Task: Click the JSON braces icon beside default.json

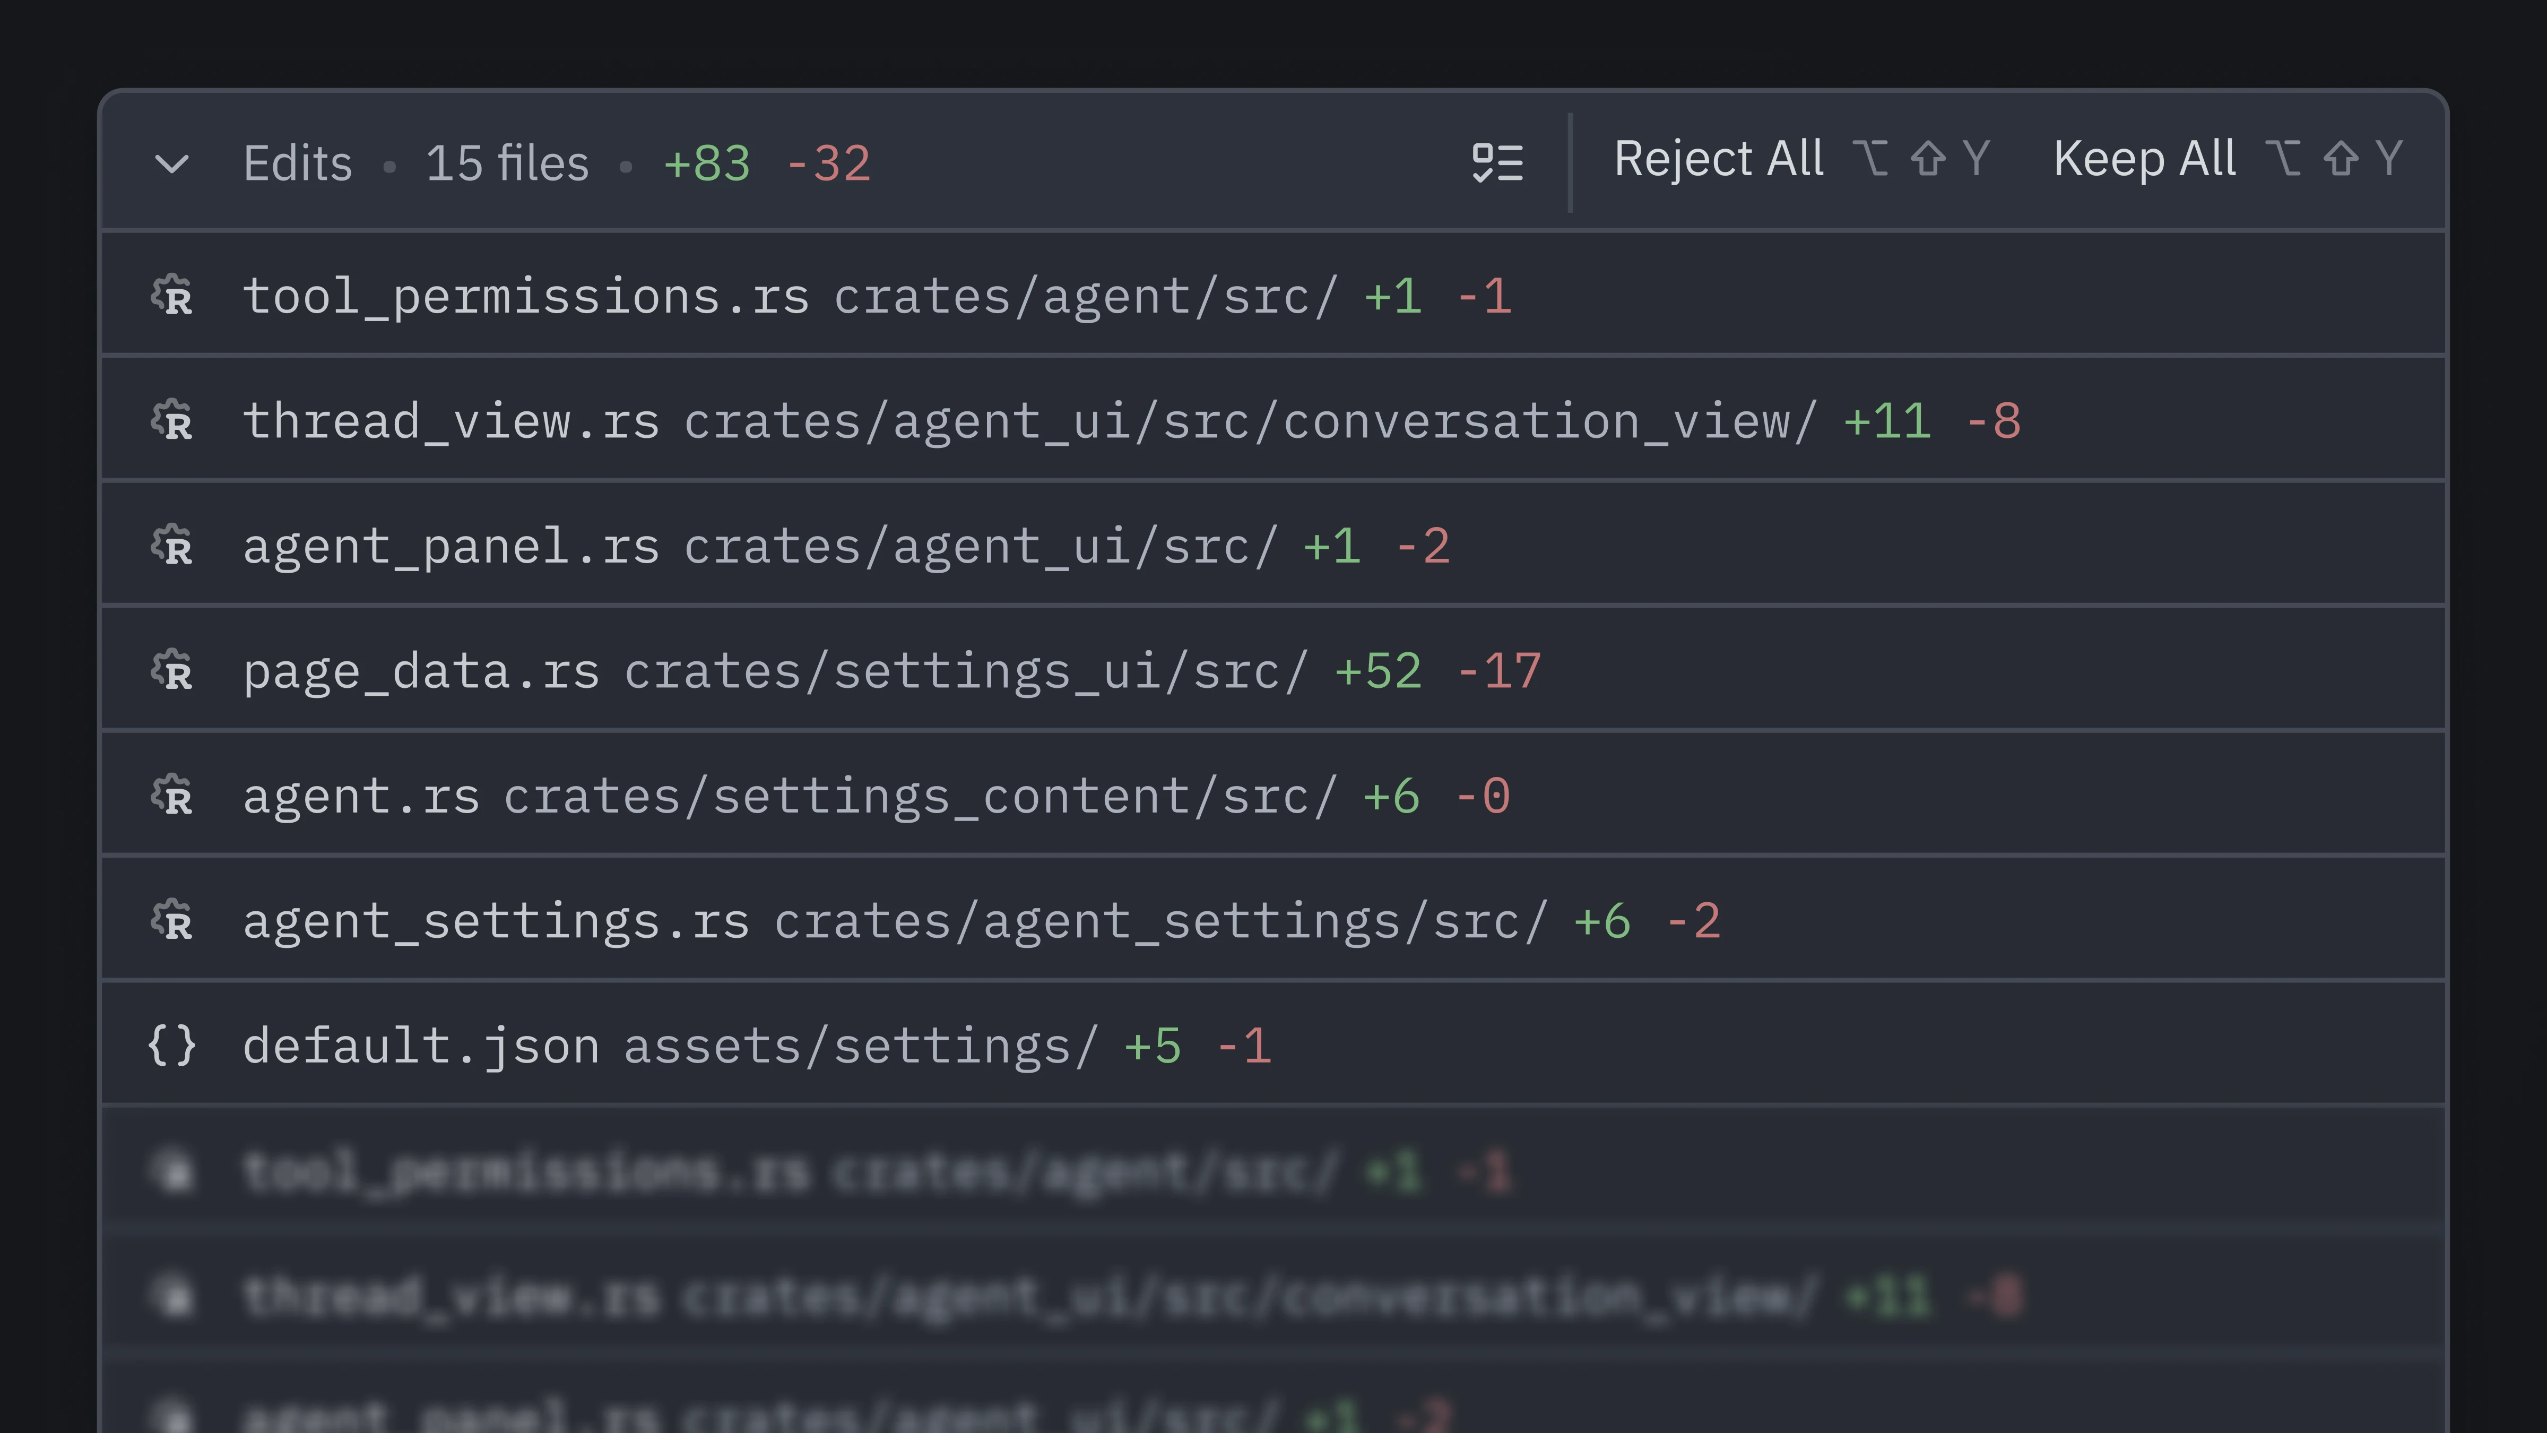Action: (172, 1046)
